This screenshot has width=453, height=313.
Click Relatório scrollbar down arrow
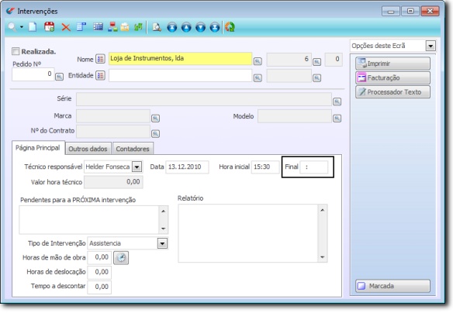coord(323,257)
